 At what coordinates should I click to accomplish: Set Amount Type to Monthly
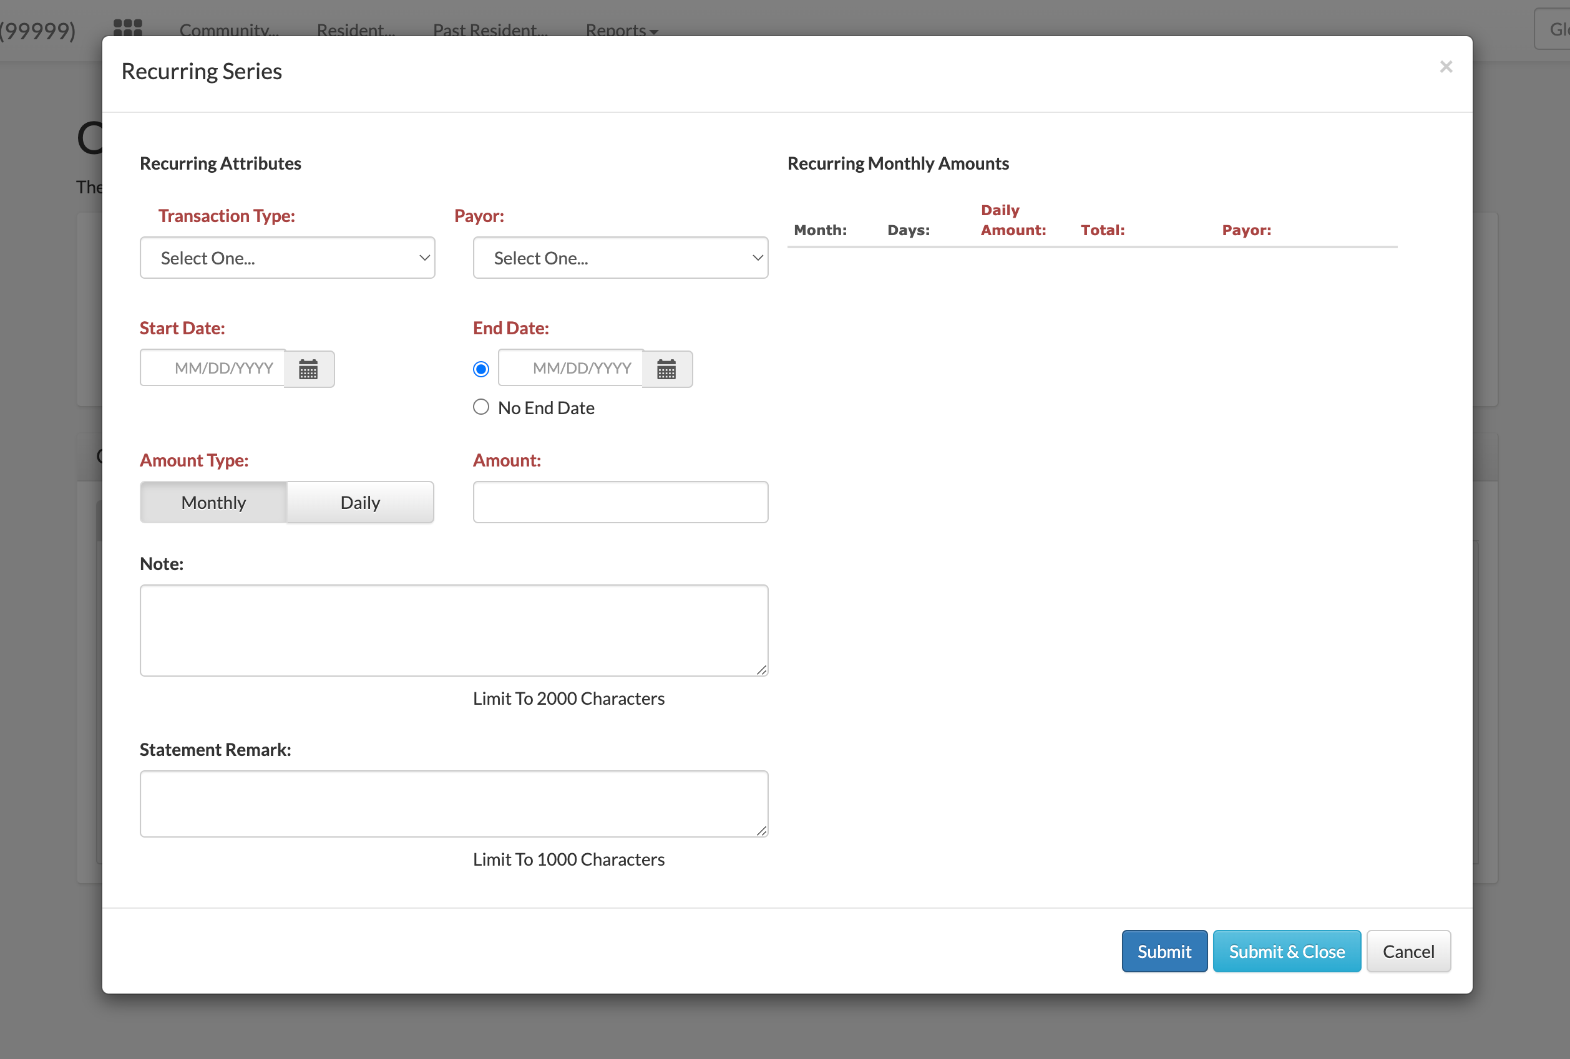(213, 503)
